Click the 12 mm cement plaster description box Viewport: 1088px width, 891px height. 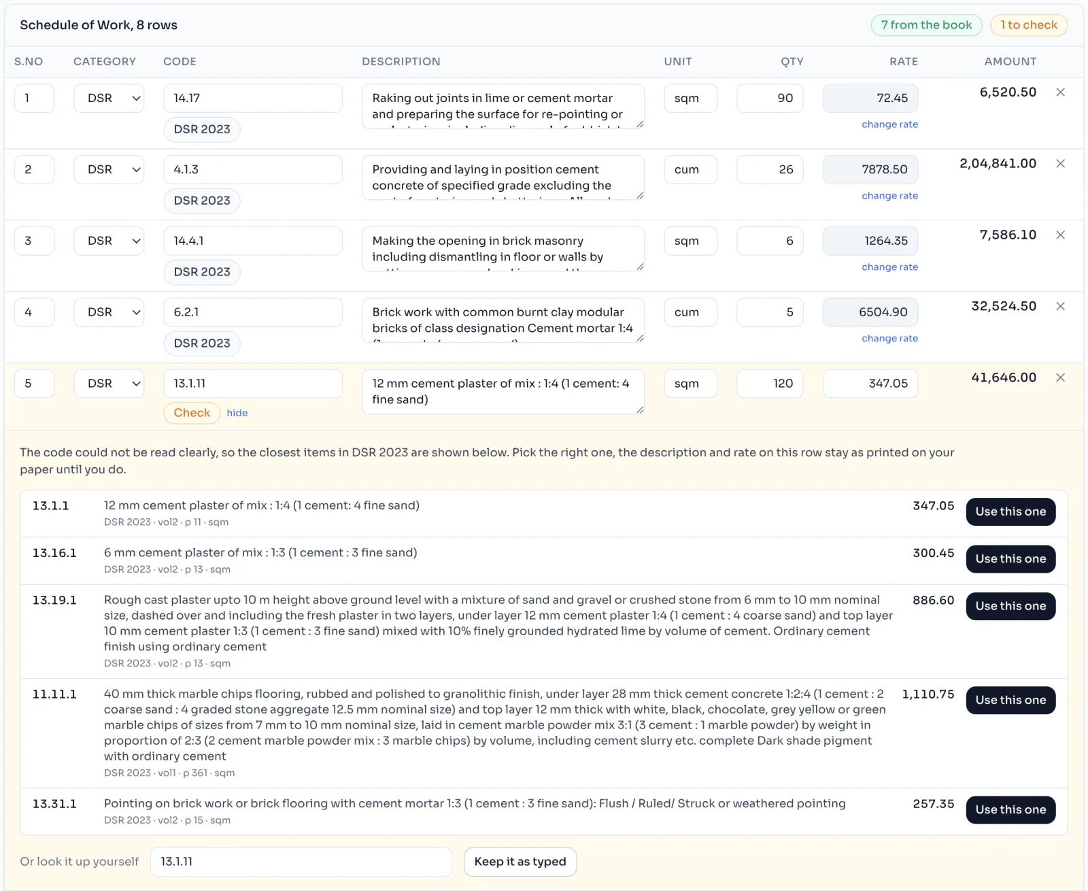click(503, 392)
